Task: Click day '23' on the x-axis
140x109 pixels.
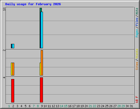Action: tap(98, 106)
